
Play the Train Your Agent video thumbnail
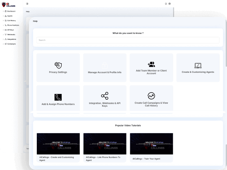151,144
